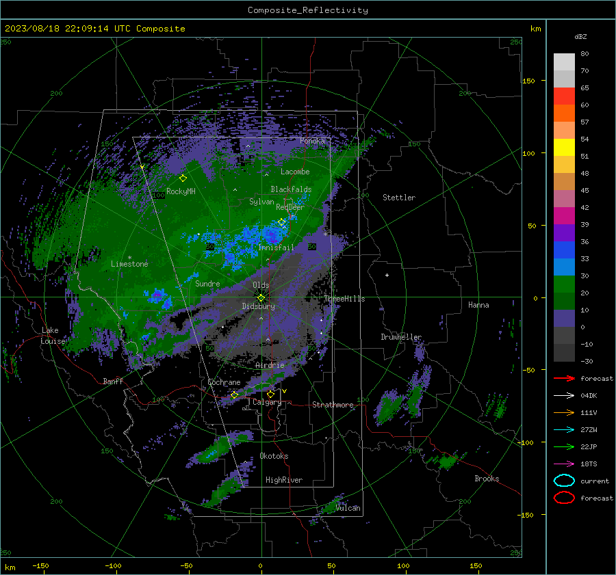616x575 pixels.
Task: Choose the cyan 27ZW arrow legend icon
Action: point(564,430)
